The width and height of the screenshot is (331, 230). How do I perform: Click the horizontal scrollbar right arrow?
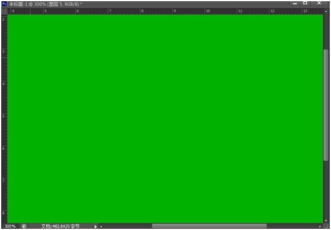[x=320, y=226]
